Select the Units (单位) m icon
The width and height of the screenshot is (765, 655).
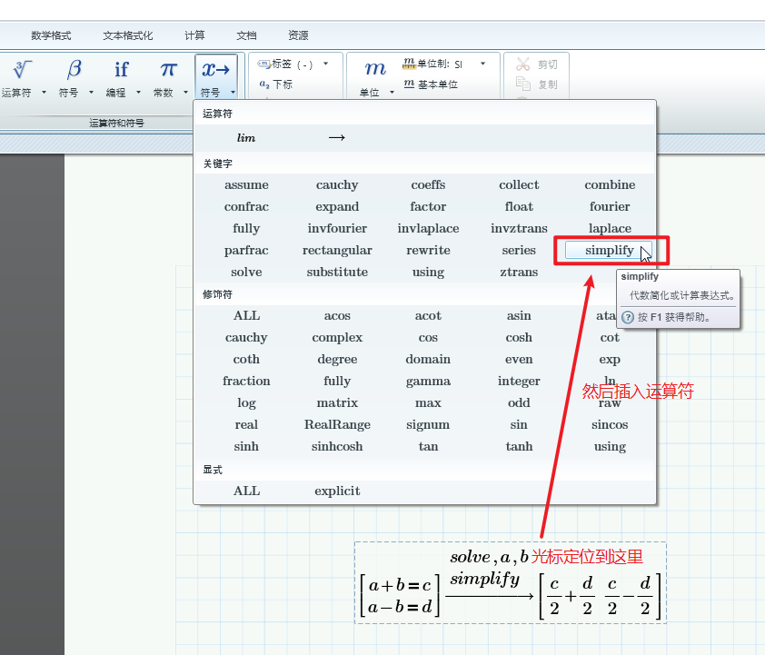pos(374,68)
